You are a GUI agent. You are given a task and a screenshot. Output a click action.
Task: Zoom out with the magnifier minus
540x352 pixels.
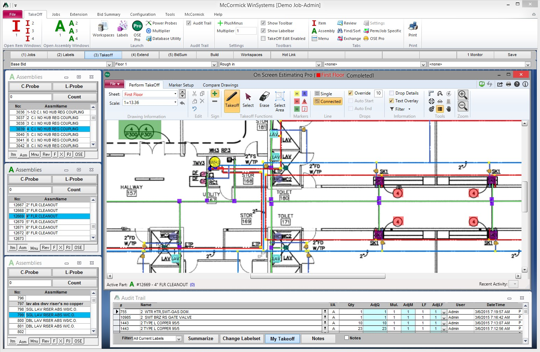(463, 106)
